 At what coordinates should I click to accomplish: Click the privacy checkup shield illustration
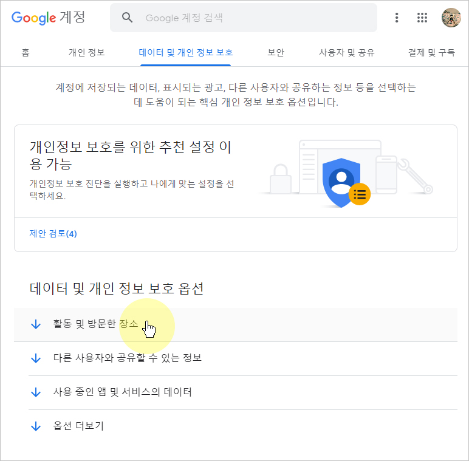(x=346, y=175)
